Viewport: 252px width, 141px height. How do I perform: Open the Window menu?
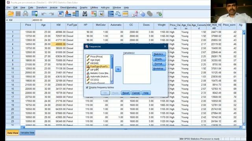tap(117, 7)
